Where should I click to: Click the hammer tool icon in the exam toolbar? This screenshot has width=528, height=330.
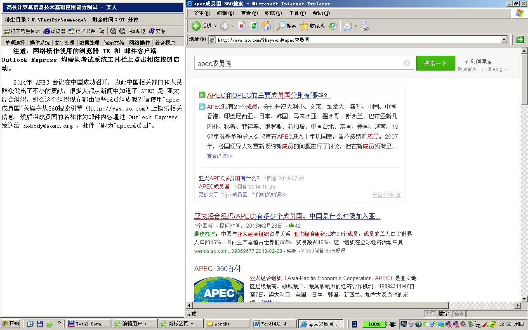point(102,31)
